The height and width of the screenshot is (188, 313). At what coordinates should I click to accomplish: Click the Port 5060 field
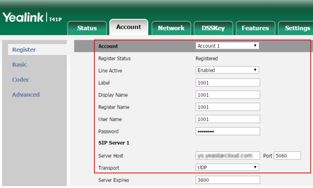287,156
